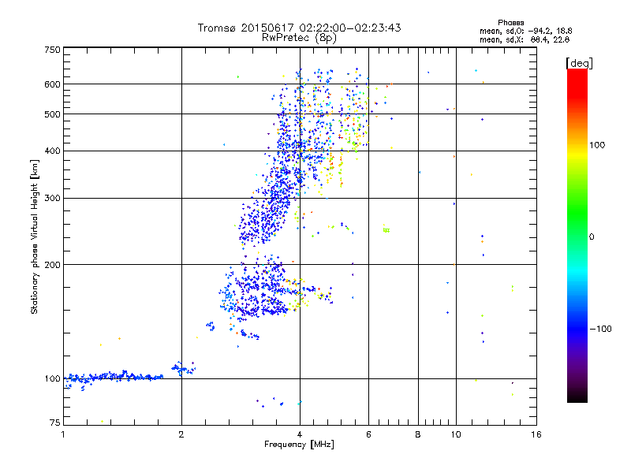
Task: Click the colorbar tick label '-100'
Action: click(x=600, y=329)
